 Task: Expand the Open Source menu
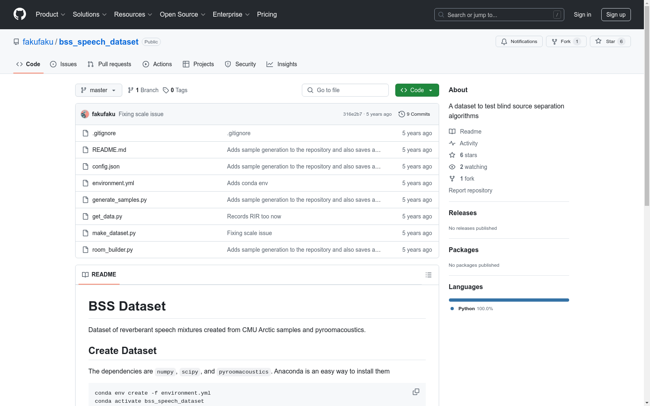[x=183, y=14]
